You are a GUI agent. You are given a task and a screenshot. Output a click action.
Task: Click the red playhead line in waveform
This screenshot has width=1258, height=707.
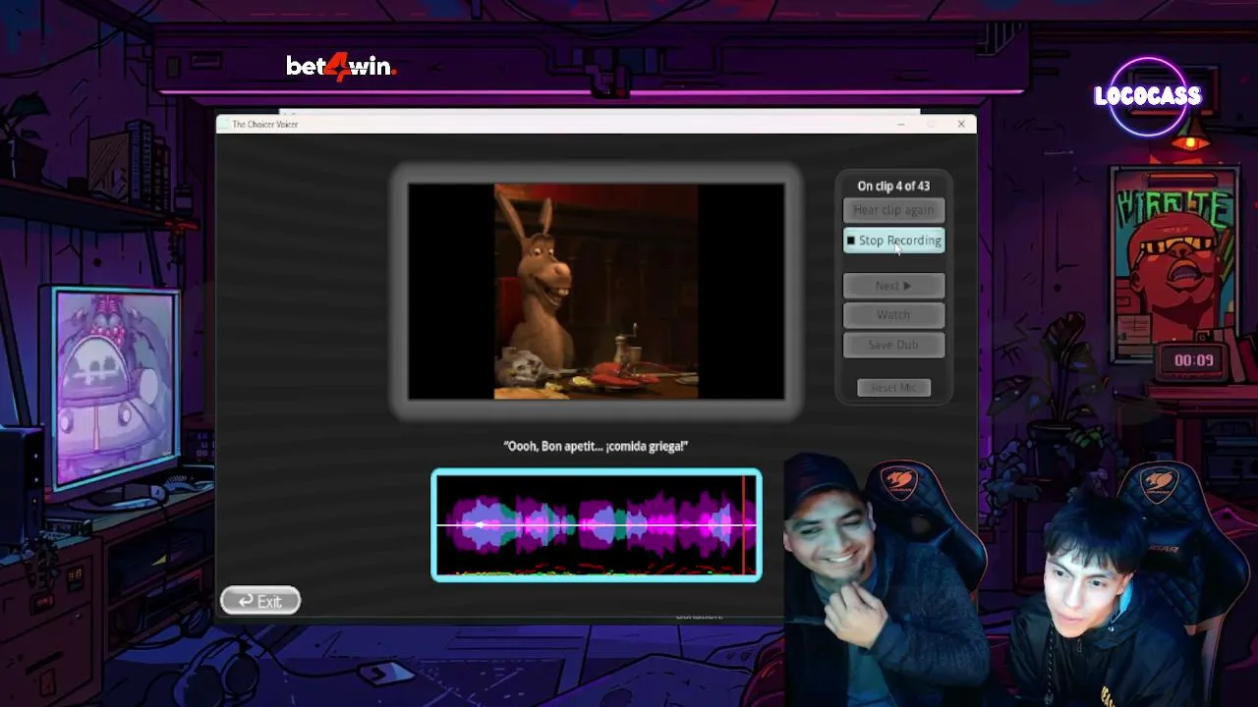(744, 525)
